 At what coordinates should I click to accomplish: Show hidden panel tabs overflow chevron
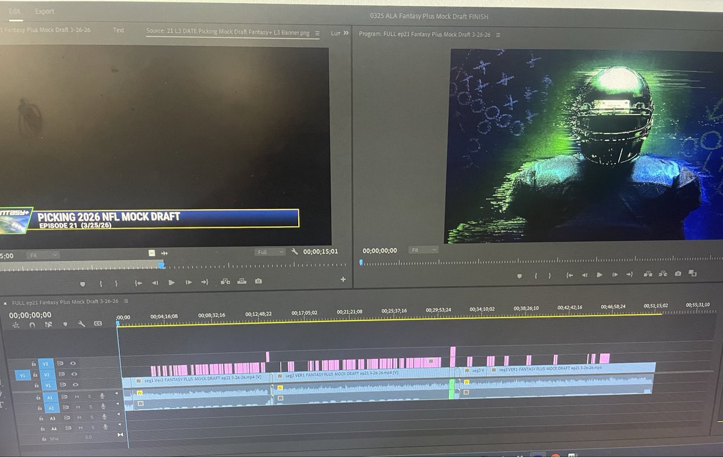point(346,33)
